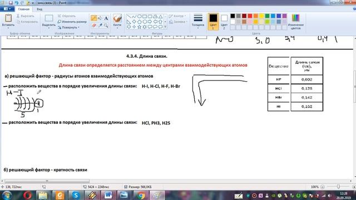Switch to the Вид (View) tab
Viewport: 356px width, 200px height.
[x=39, y=9]
